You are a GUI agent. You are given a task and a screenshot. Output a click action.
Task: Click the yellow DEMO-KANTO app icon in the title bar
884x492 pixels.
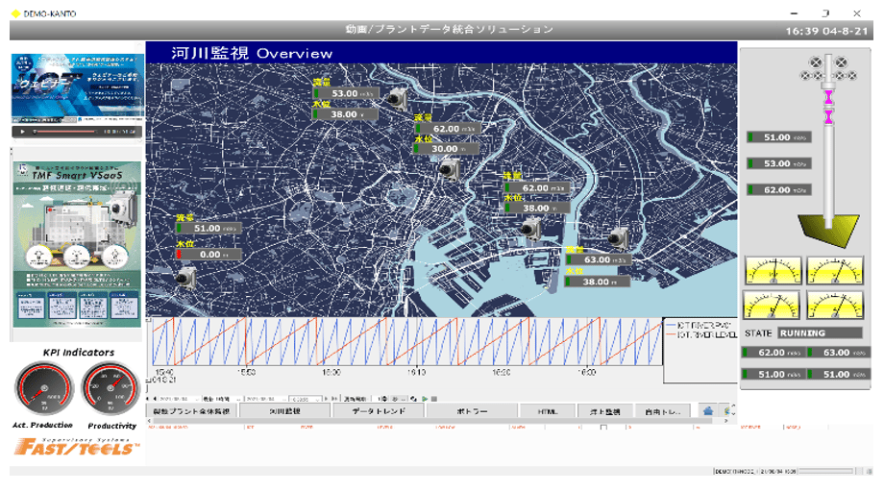(15, 13)
